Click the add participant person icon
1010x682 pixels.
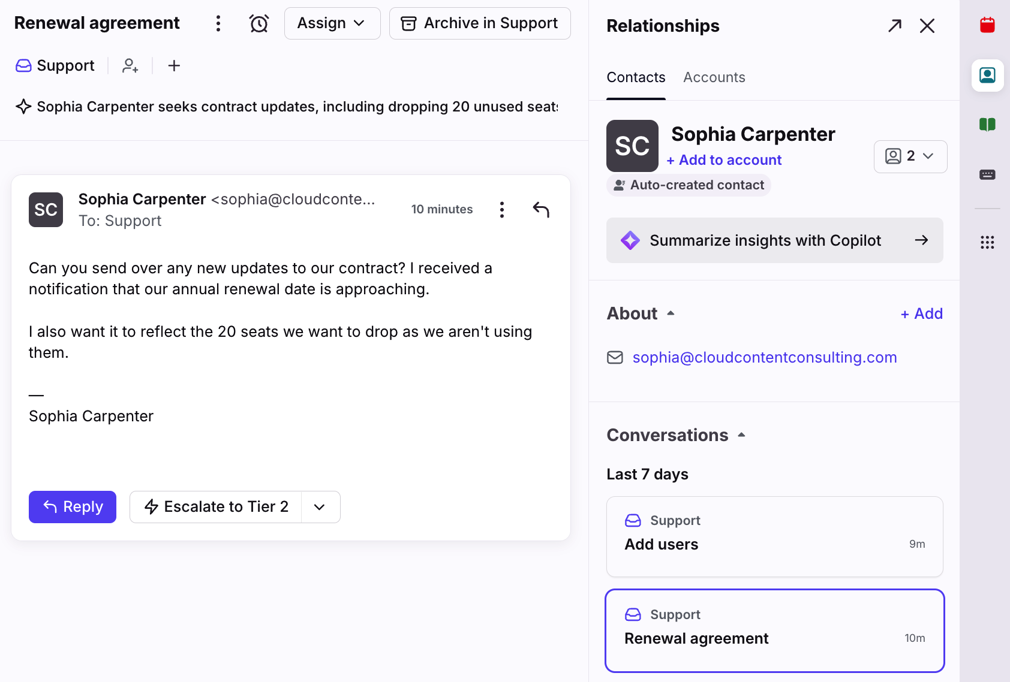[x=130, y=66]
